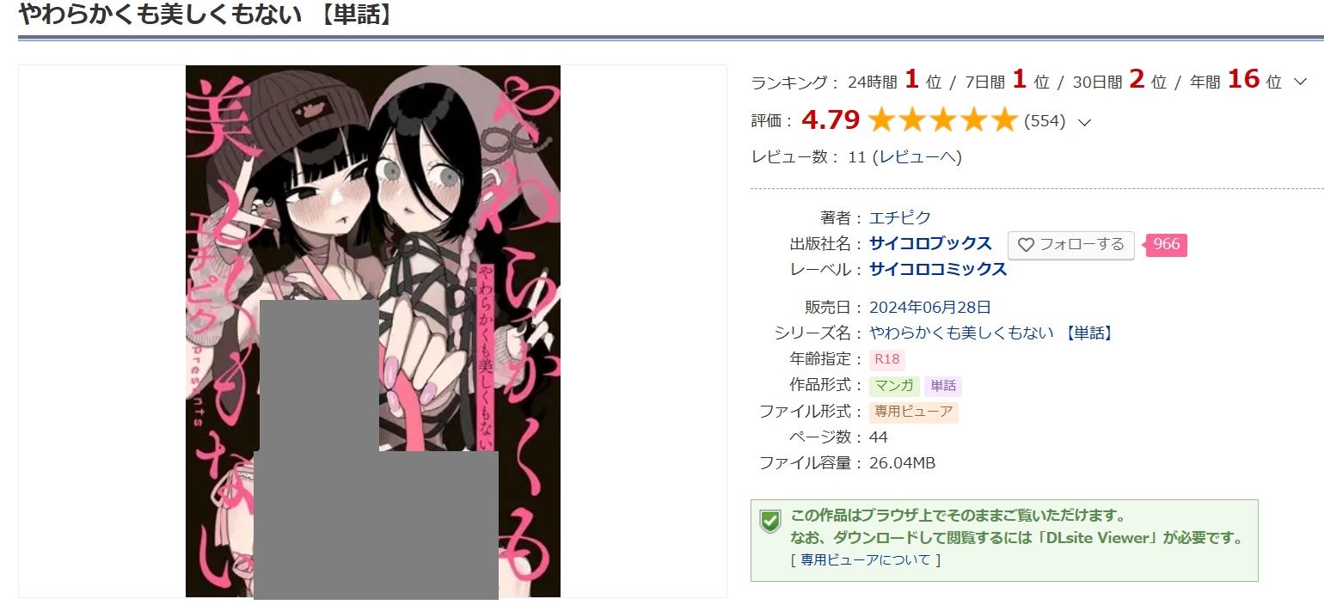Expand the rating breakdown chevron

coord(1084,122)
